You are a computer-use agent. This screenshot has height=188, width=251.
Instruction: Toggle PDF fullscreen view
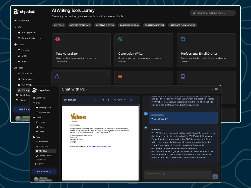[x=136, y=100]
